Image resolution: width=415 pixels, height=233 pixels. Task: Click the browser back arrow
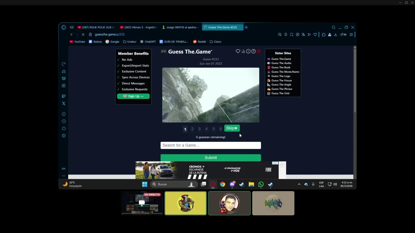pyautogui.click(x=71, y=35)
